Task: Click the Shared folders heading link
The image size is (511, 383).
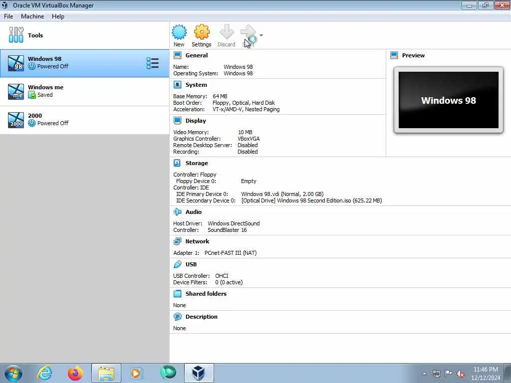Action: tap(206, 294)
